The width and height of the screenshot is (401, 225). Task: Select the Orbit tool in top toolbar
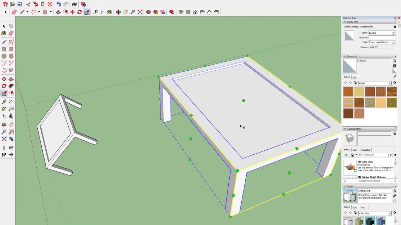118,12
